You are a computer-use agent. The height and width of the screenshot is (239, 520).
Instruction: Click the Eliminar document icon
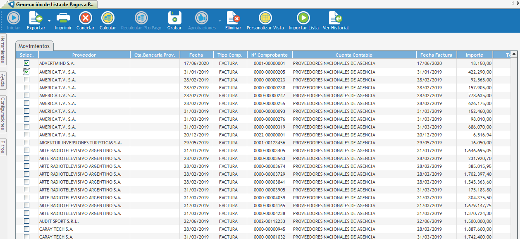tap(233, 18)
